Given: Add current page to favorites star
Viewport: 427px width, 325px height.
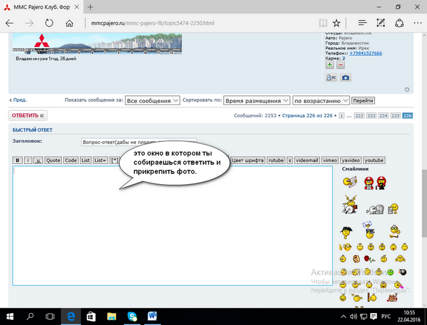Looking at the screenshot, I should tap(337, 23).
